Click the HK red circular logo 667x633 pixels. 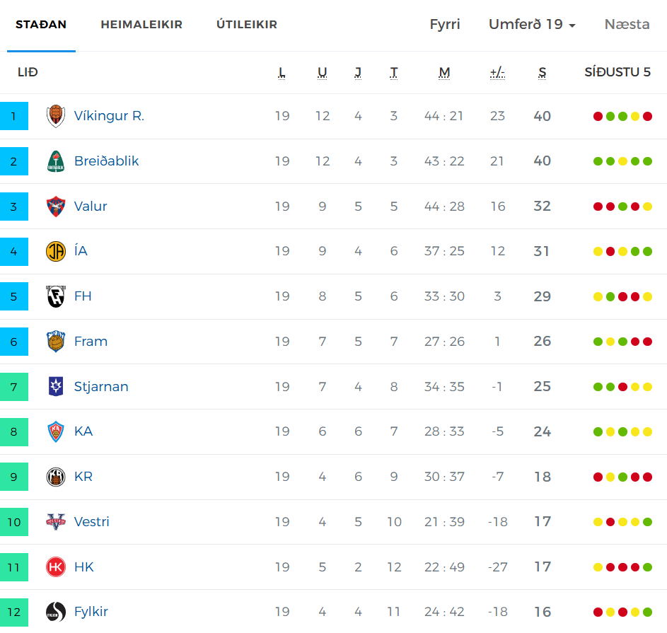pyautogui.click(x=56, y=567)
